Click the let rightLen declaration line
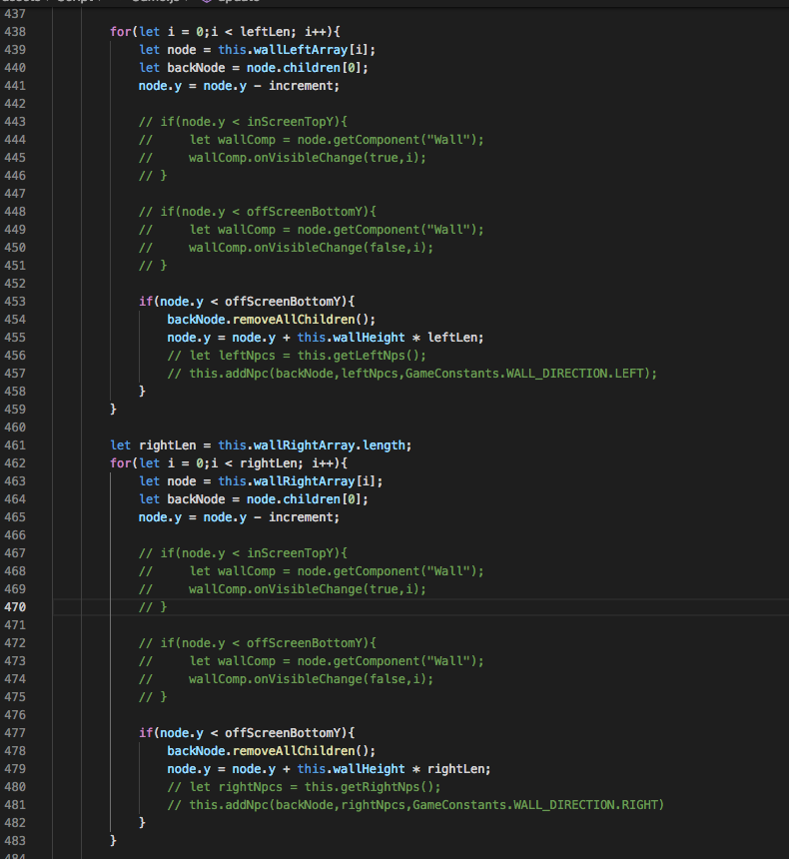Image resolution: width=789 pixels, height=859 pixels. [x=261, y=445]
